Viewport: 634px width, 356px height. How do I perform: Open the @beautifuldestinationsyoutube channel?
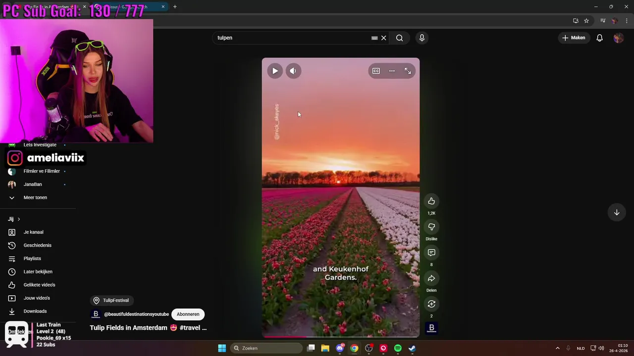point(136,314)
